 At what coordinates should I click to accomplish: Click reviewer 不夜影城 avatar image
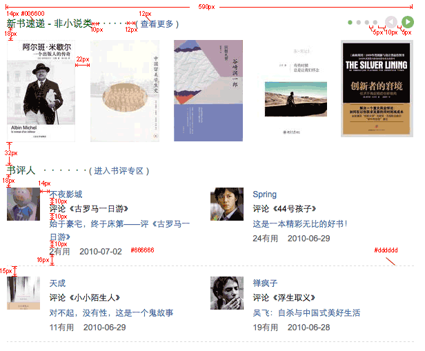[23, 204]
